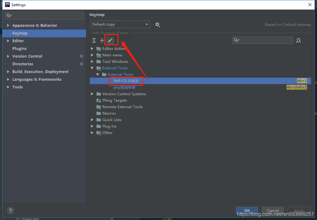The height and width of the screenshot is (220, 317).
Task: Click the Remote External Tools folder icon
Action: [x=99, y=107]
